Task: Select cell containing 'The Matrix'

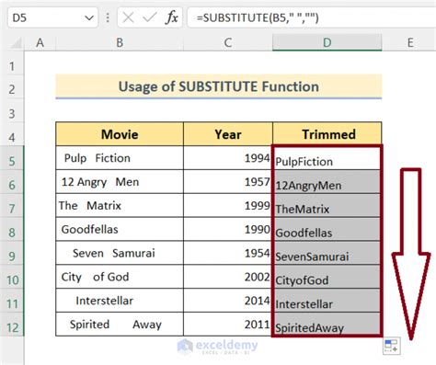Action: click(x=120, y=205)
